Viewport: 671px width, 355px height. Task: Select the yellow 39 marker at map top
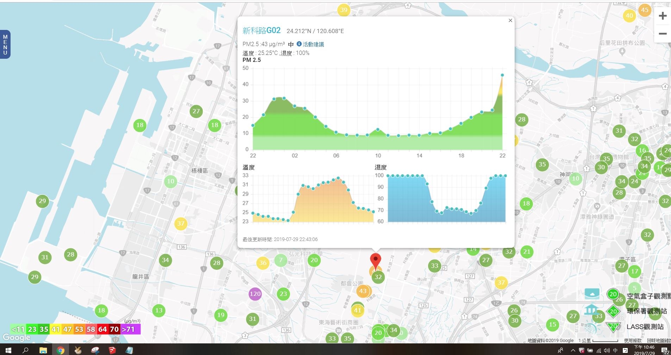pyautogui.click(x=344, y=10)
